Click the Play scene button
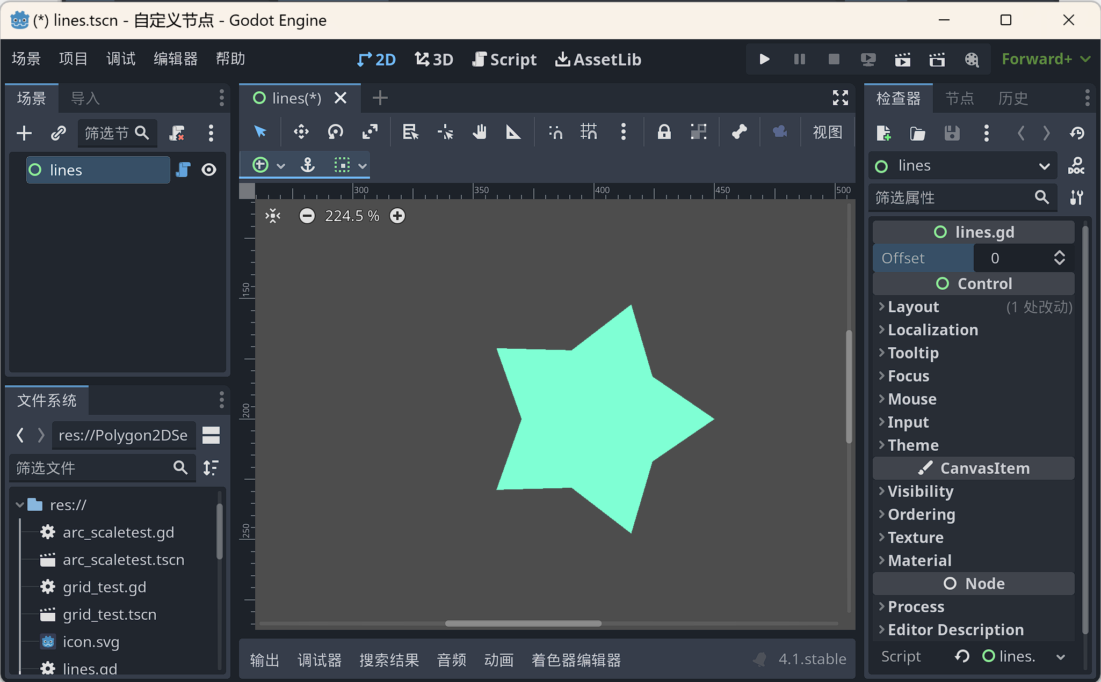This screenshot has width=1101, height=682. 902,59
